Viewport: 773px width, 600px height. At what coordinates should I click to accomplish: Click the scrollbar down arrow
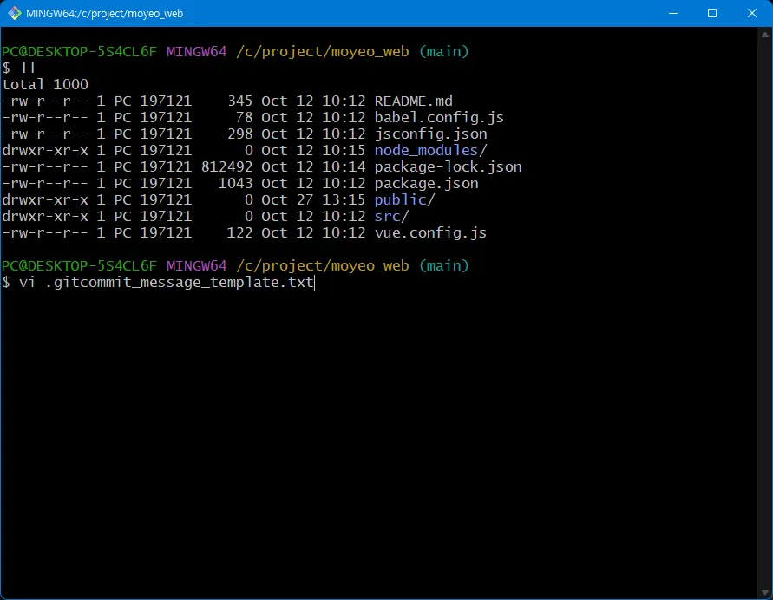[x=764, y=591]
